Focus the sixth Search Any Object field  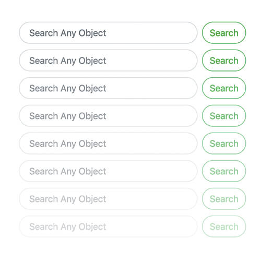(108, 171)
